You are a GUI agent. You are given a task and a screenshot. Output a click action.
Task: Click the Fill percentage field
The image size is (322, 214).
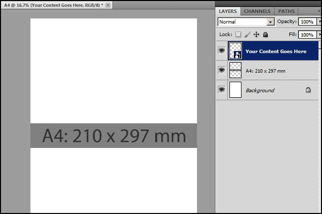pyautogui.click(x=307, y=35)
